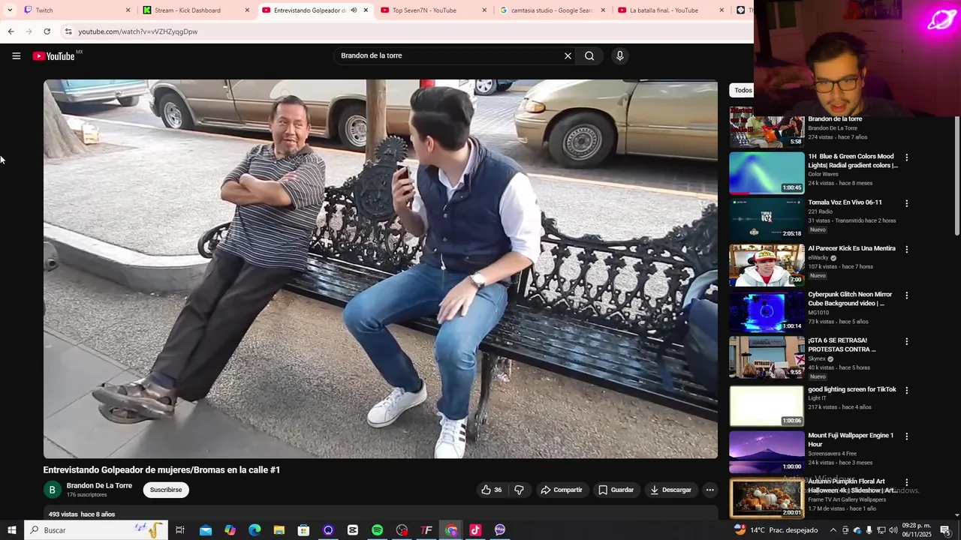
Task: View site information icon in address bar
Action: coord(68,31)
